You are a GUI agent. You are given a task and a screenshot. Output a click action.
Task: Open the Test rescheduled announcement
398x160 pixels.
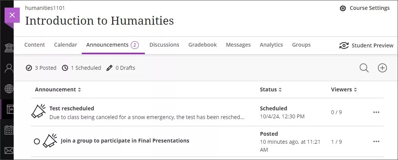point(72,108)
